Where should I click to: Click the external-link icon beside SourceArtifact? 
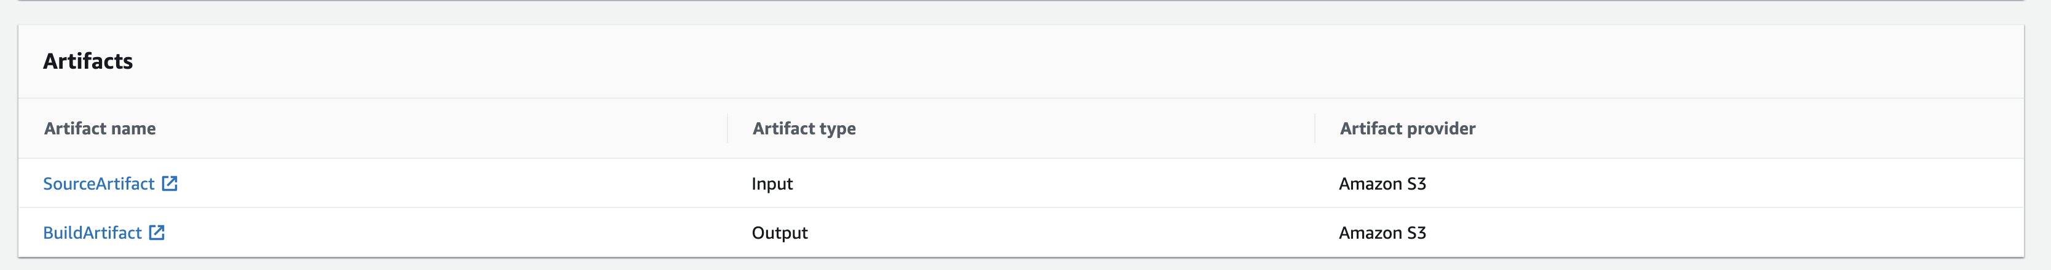coord(170,183)
